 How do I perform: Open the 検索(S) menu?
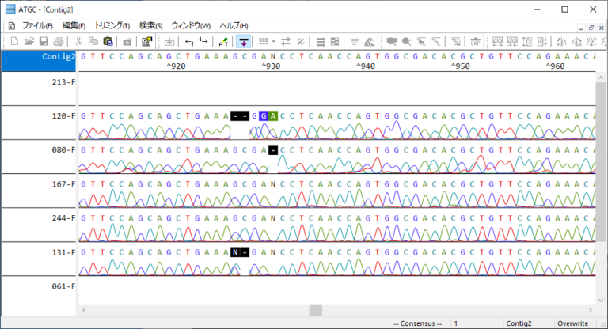[150, 25]
